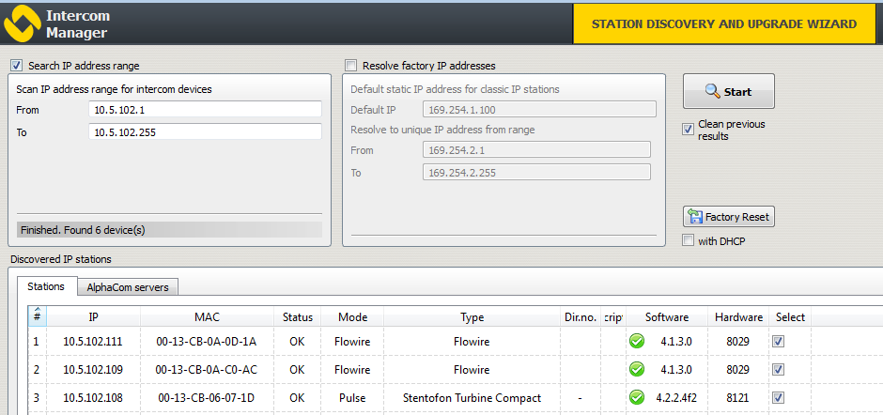883x415 pixels.
Task: Sort table by IP column header
Action: 94,317
